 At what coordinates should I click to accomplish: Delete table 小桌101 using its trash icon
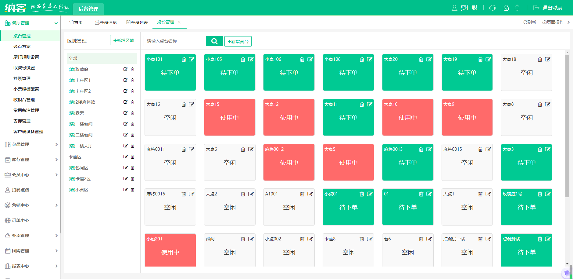[x=184, y=59]
